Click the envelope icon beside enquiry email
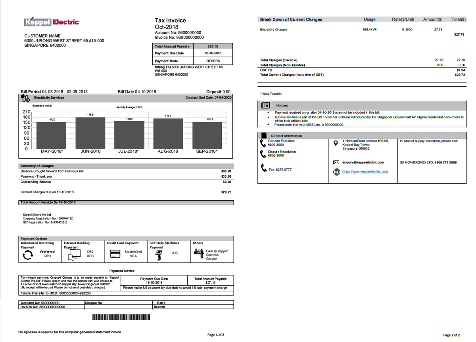 [336, 162]
